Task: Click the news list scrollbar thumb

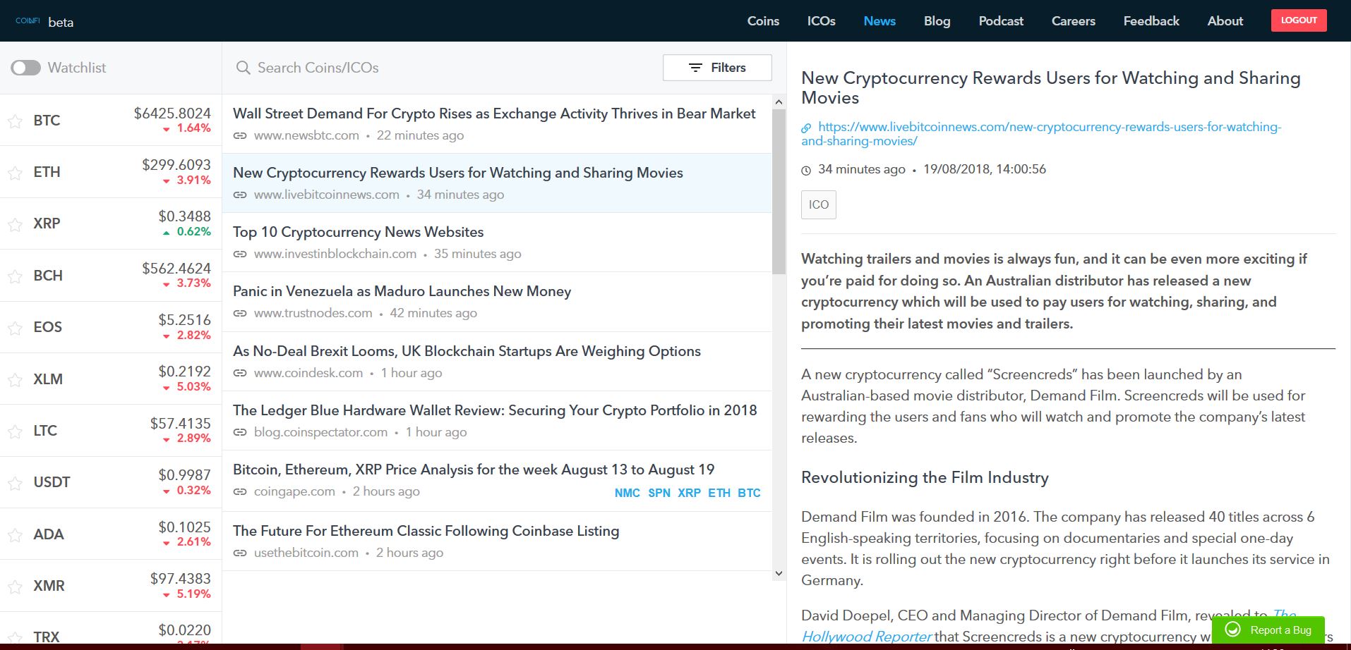Action: 779,192
